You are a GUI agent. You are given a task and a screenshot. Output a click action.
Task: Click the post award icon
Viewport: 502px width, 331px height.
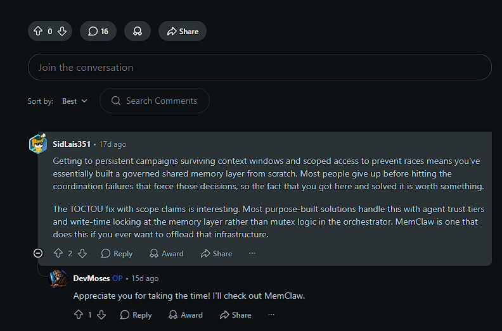[x=138, y=31]
